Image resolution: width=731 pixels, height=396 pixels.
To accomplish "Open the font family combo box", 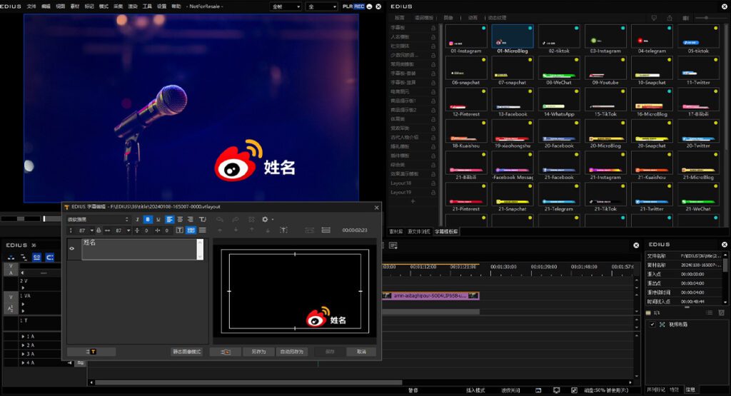I will tap(98, 220).
